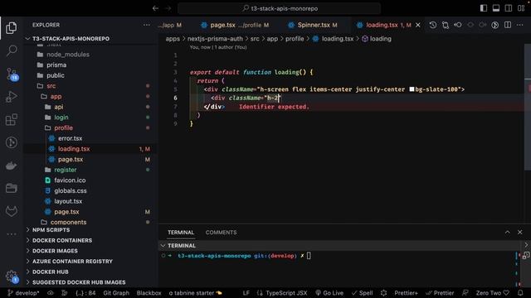Open the Manage settings gear
The image size is (531, 298).
coord(12,276)
